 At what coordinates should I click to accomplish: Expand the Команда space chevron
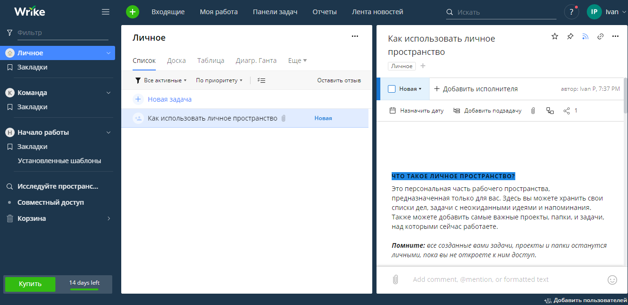108,93
